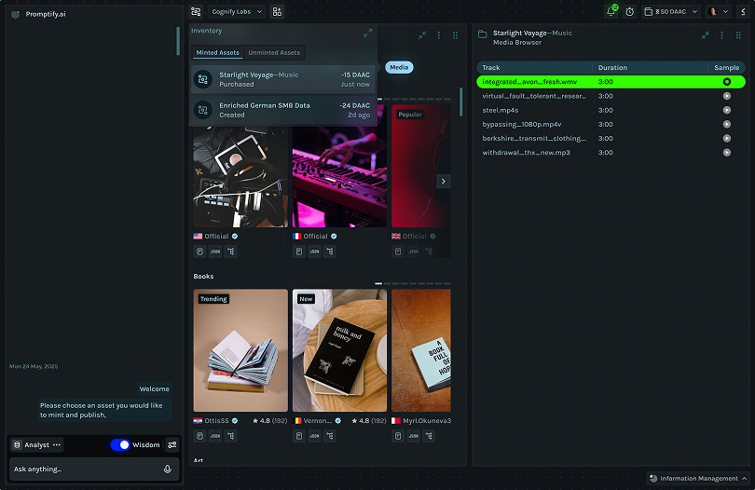Grab the marketplace panel's grid handle icon

[455, 35]
